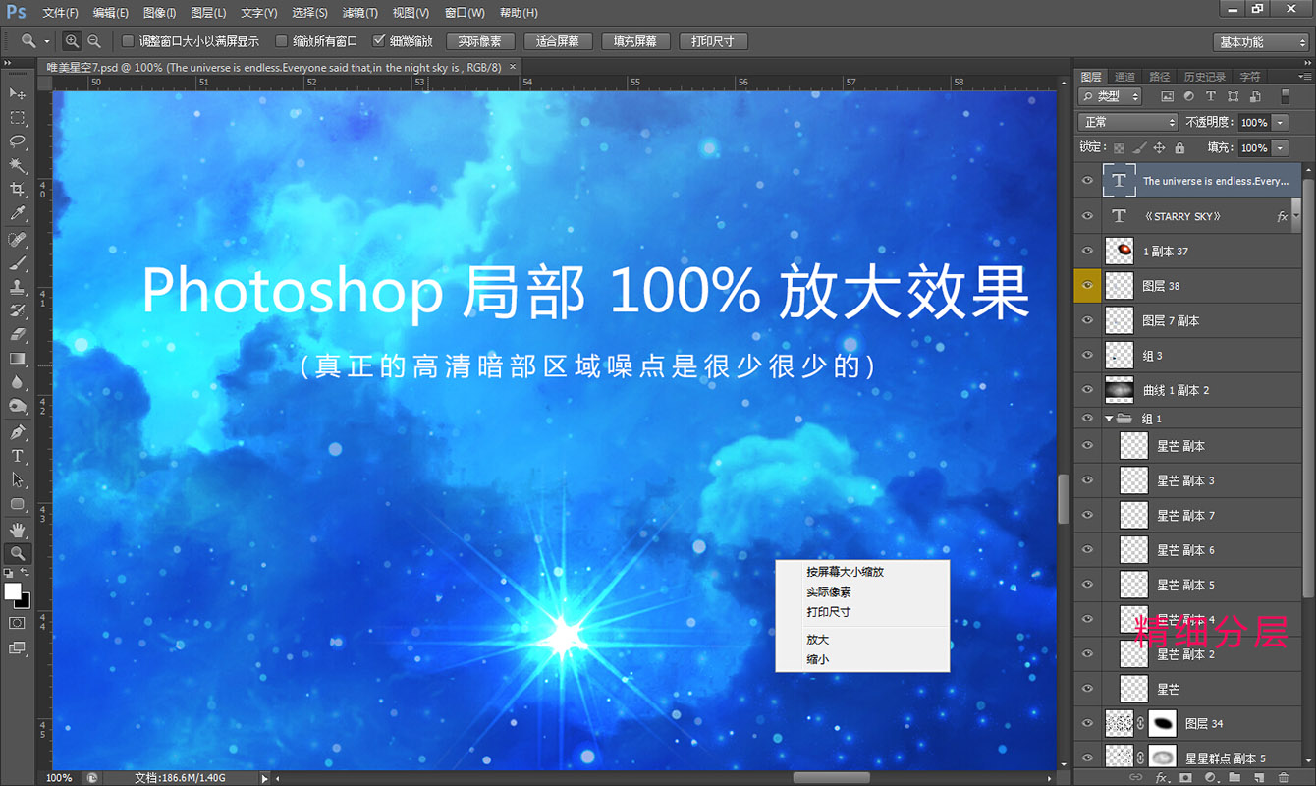Uncheck the 细微缩放 checkbox

379,41
